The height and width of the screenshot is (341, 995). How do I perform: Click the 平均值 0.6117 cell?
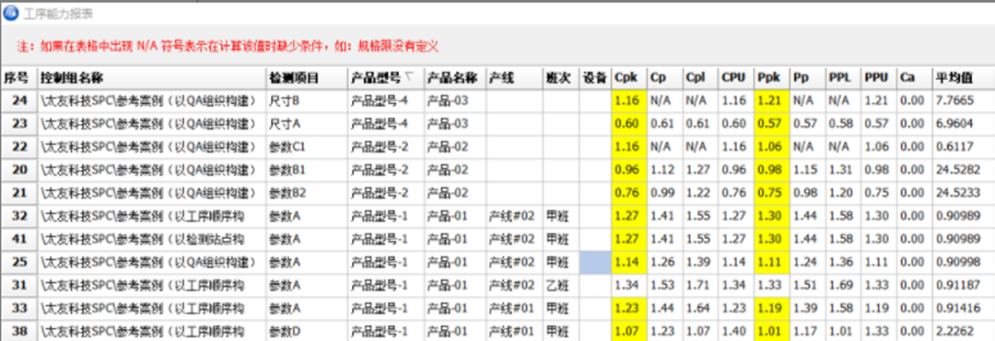(x=964, y=147)
